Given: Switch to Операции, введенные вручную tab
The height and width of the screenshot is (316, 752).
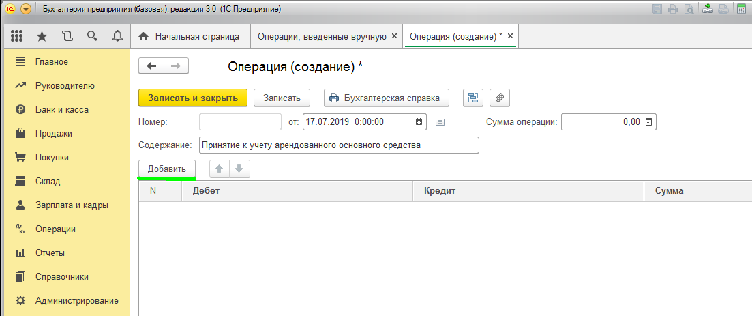Looking at the screenshot, I should click(322, 36).
